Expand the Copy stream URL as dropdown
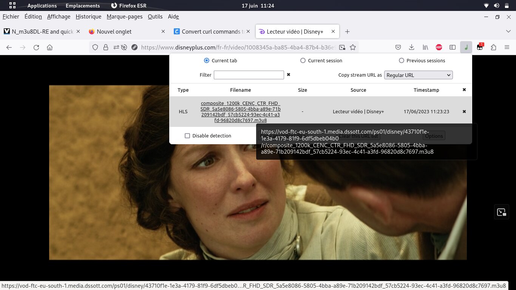The image size is (516, 290). [418, 75]
